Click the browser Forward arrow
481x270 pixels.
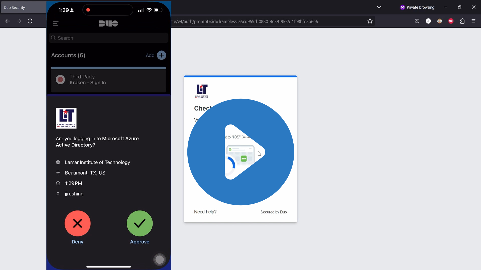(19, 21)
